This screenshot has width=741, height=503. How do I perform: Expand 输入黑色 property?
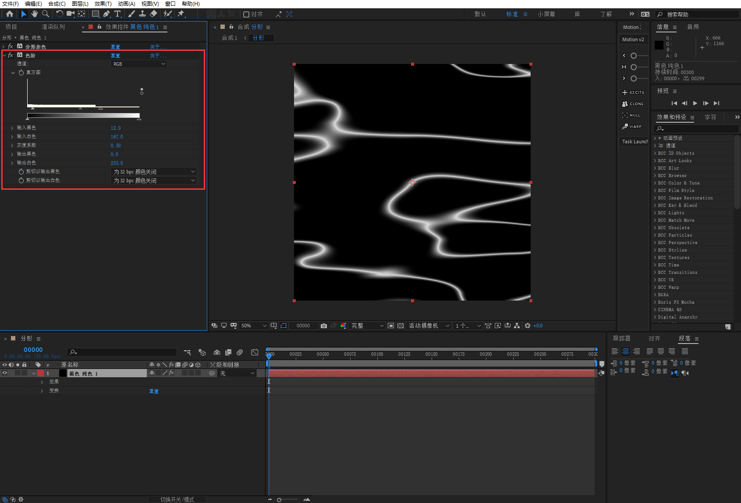click(12, 128)
